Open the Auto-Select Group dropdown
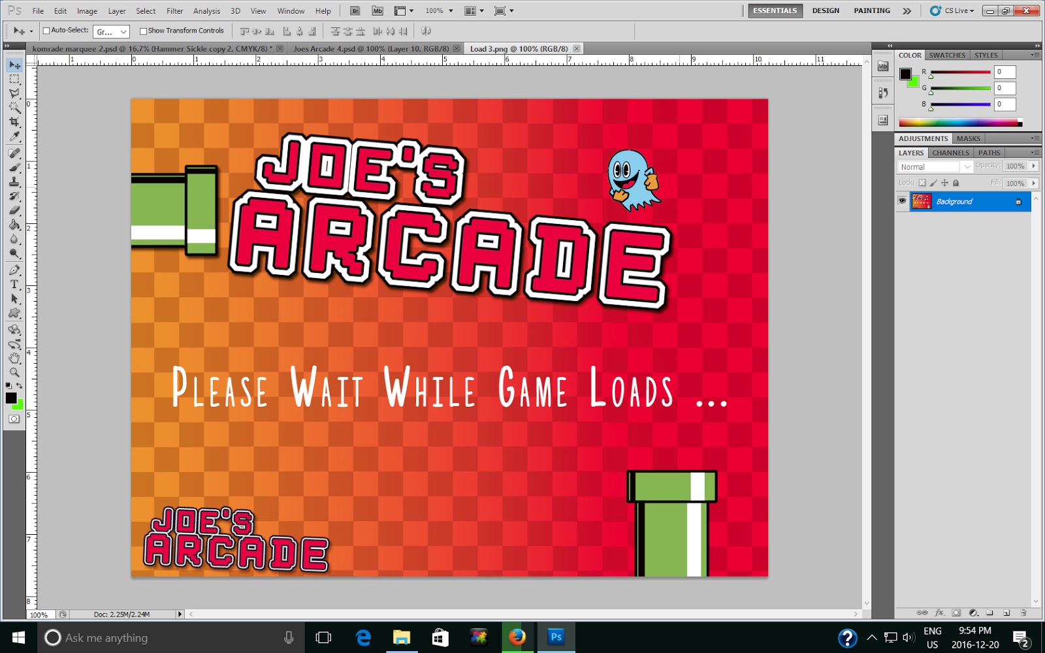Screen dimensions: 1045x653 point(111,31)
